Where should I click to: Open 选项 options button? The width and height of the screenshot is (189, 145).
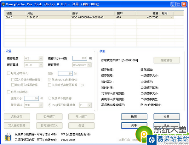[134, 117]
